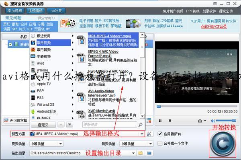The height and width of the screenshot is (160, 241).
Task: Enable 合并成一个文件 checkbox
Action: click(x=160, y=144)
